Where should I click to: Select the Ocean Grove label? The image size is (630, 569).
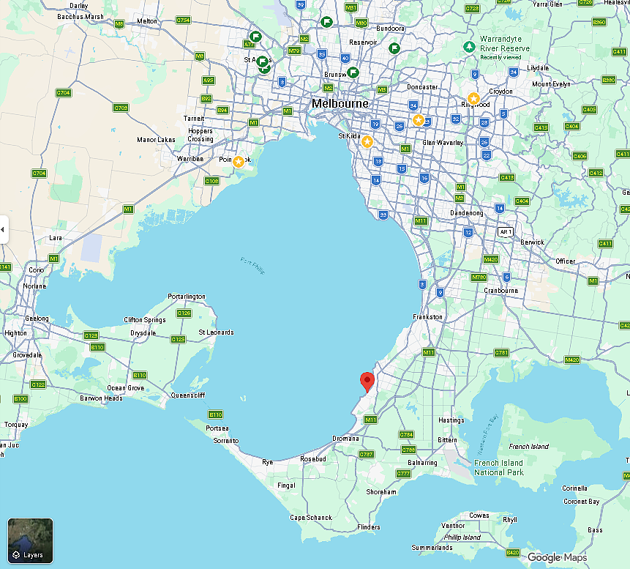(125, 388)
